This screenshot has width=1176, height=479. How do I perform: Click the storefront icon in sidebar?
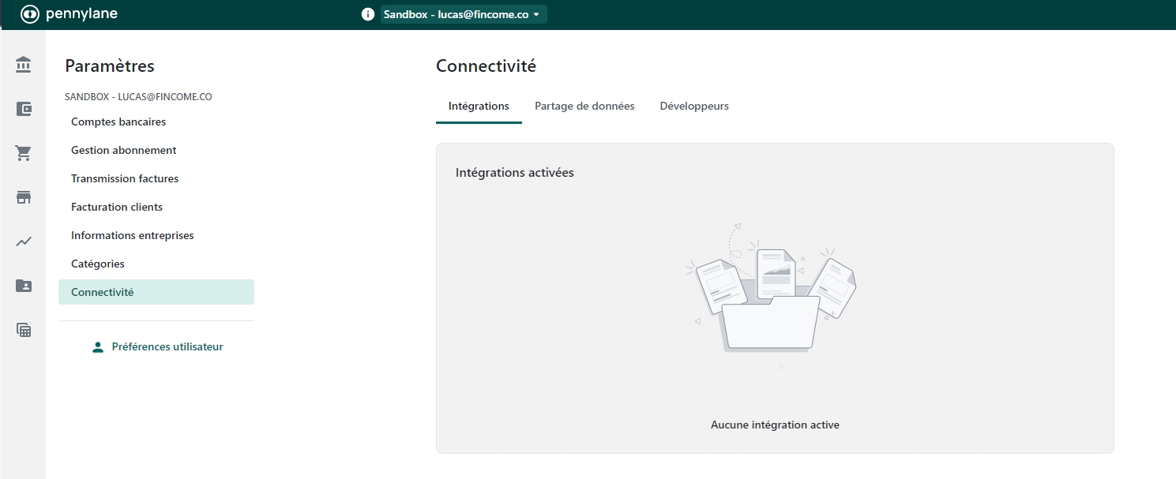coord(24,197)
